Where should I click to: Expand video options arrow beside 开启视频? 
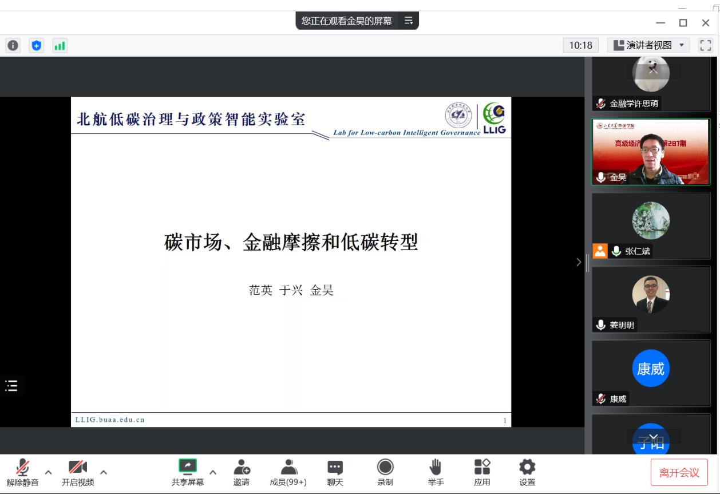[x=104, y=472]
